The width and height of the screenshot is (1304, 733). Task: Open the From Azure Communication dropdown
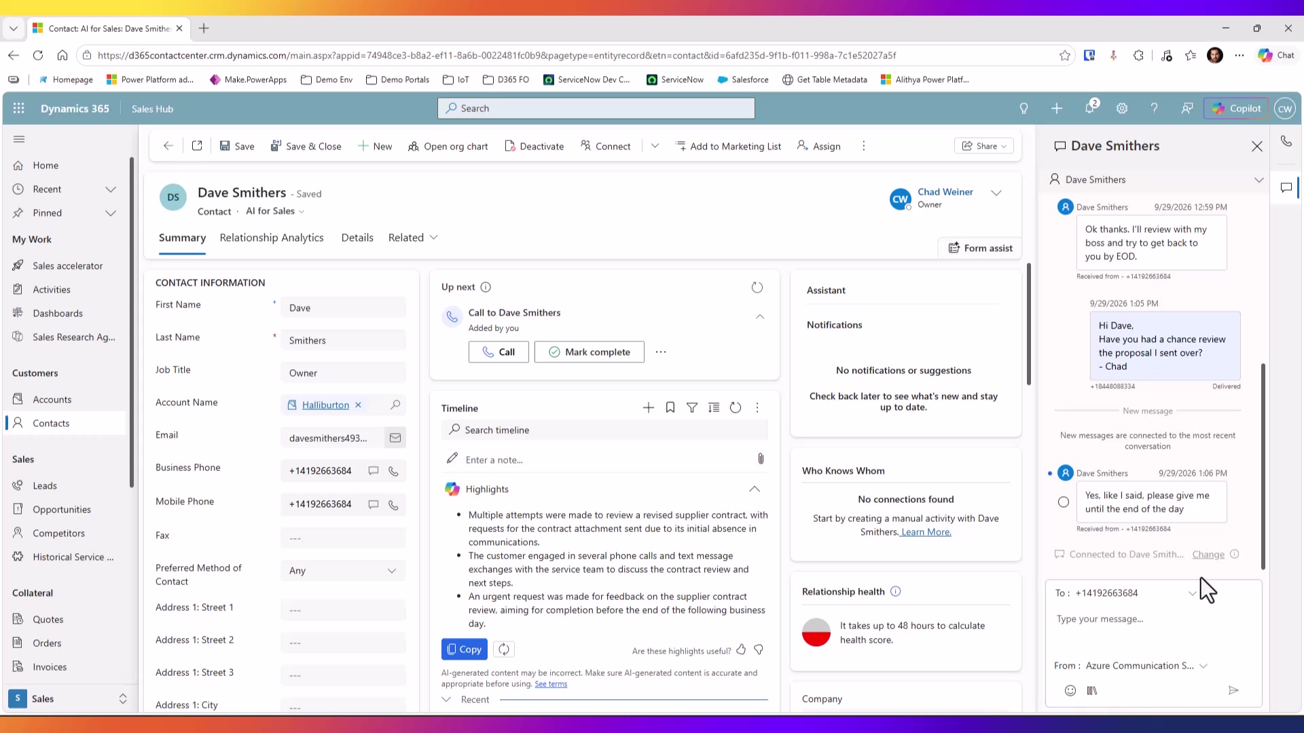[1203, 666]
